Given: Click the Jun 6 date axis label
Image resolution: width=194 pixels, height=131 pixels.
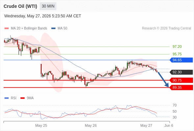Looking at the screenshot, I should 169,125.
